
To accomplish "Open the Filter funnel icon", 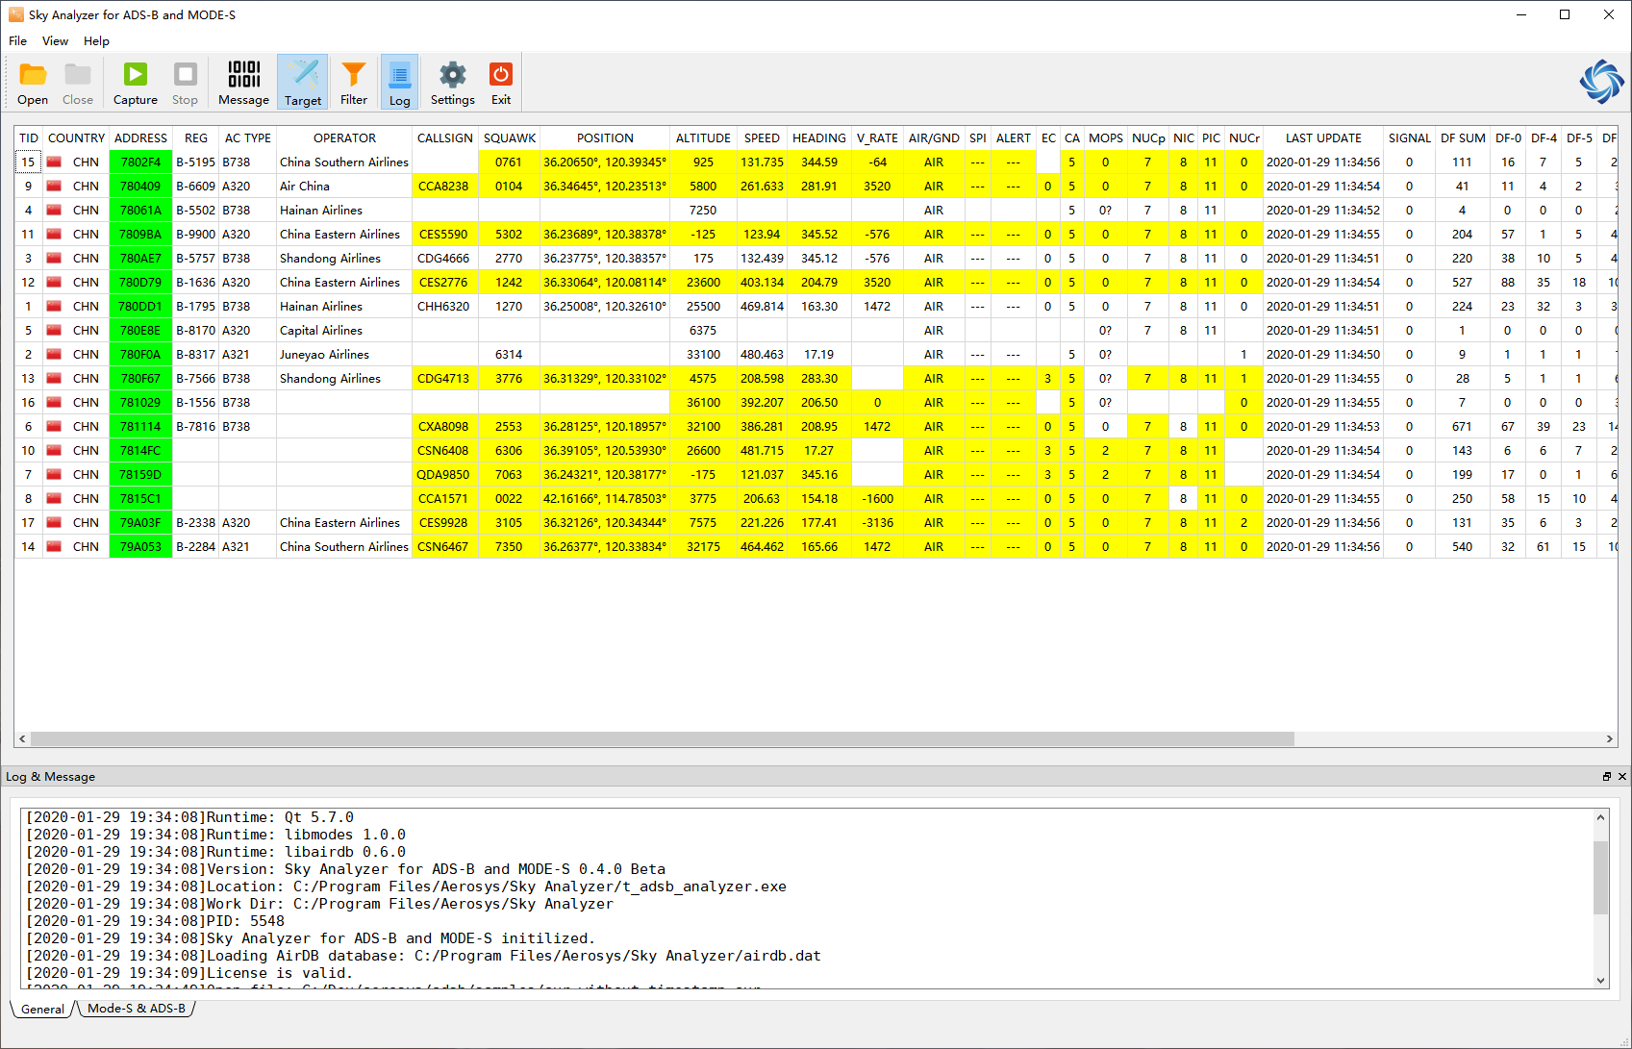I will pyautogui.click(x=354, y=83).
